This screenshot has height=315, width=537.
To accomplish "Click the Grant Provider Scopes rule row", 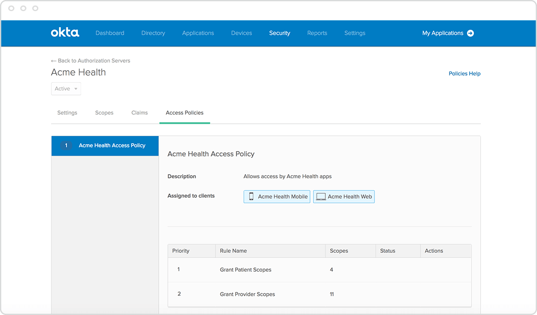I will [x=247, y=294].
